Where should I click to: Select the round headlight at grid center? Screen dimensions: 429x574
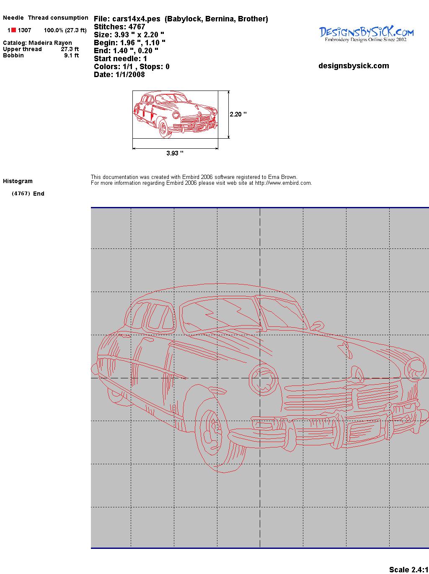(x=263, y=380)
